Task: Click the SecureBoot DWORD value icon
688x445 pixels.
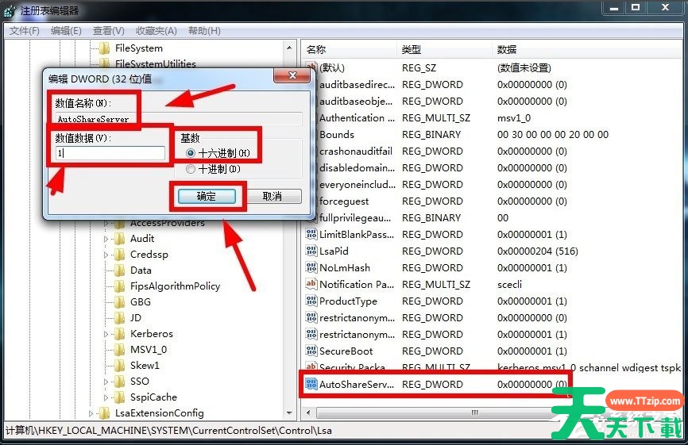Action: point(311,351)
